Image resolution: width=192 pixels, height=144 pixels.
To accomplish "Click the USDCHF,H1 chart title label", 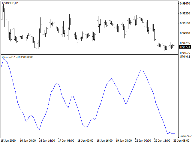I will (10, 3).
